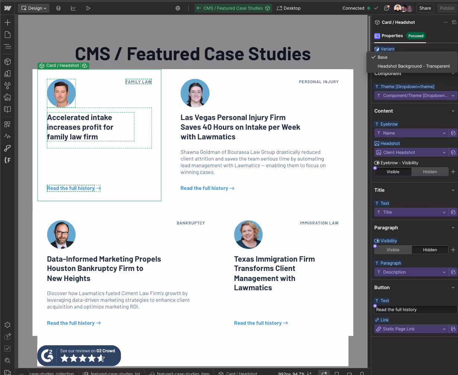
Task: Open the Add elements panel
Action: (x=7, y=23)
